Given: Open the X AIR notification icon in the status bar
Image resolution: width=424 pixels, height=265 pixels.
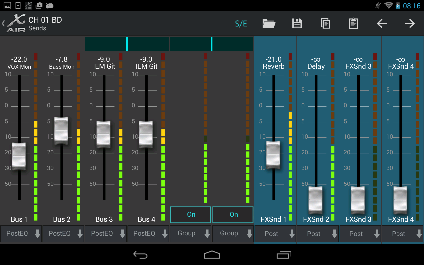Looking at the screenshot, I should (x=28, y=5).
